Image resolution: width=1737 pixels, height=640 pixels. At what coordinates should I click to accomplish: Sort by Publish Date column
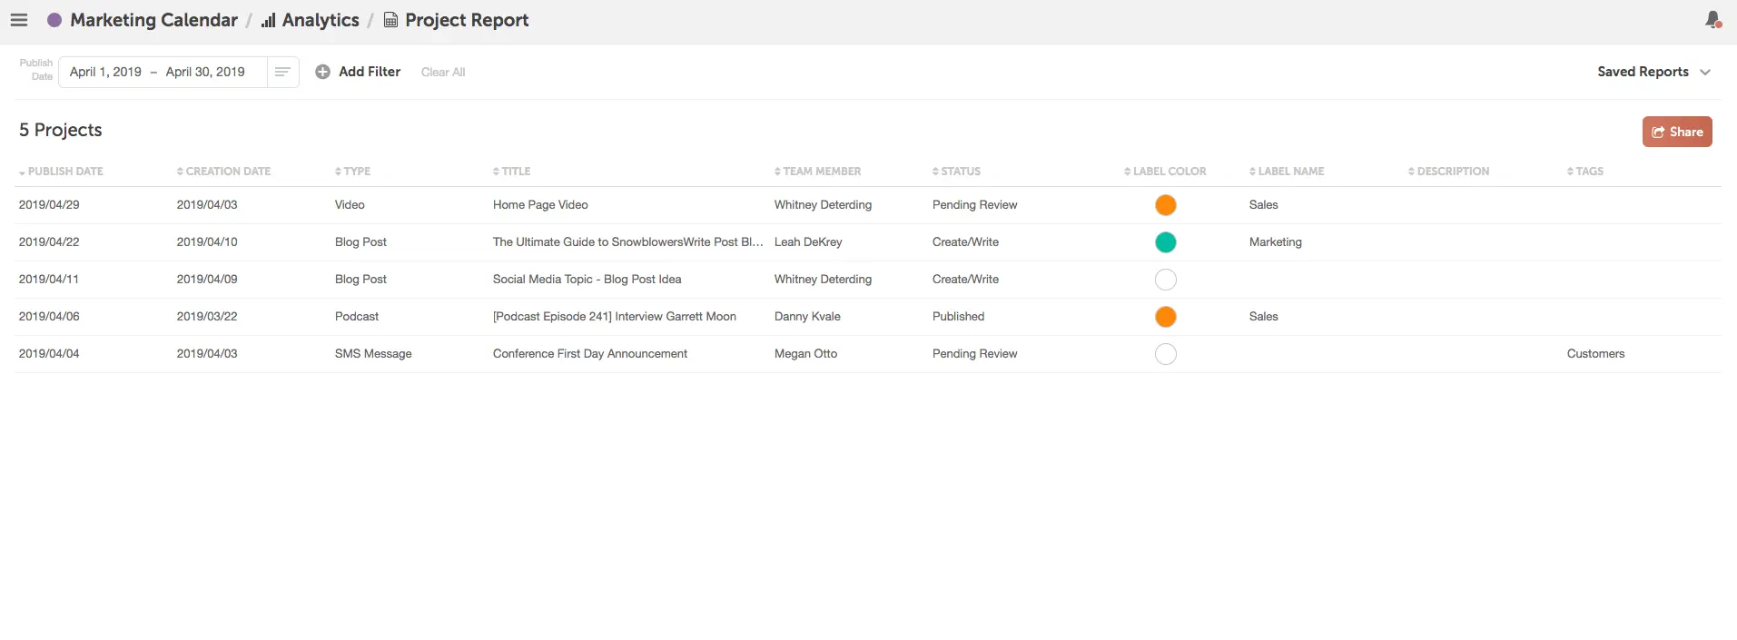pos(61,172)
